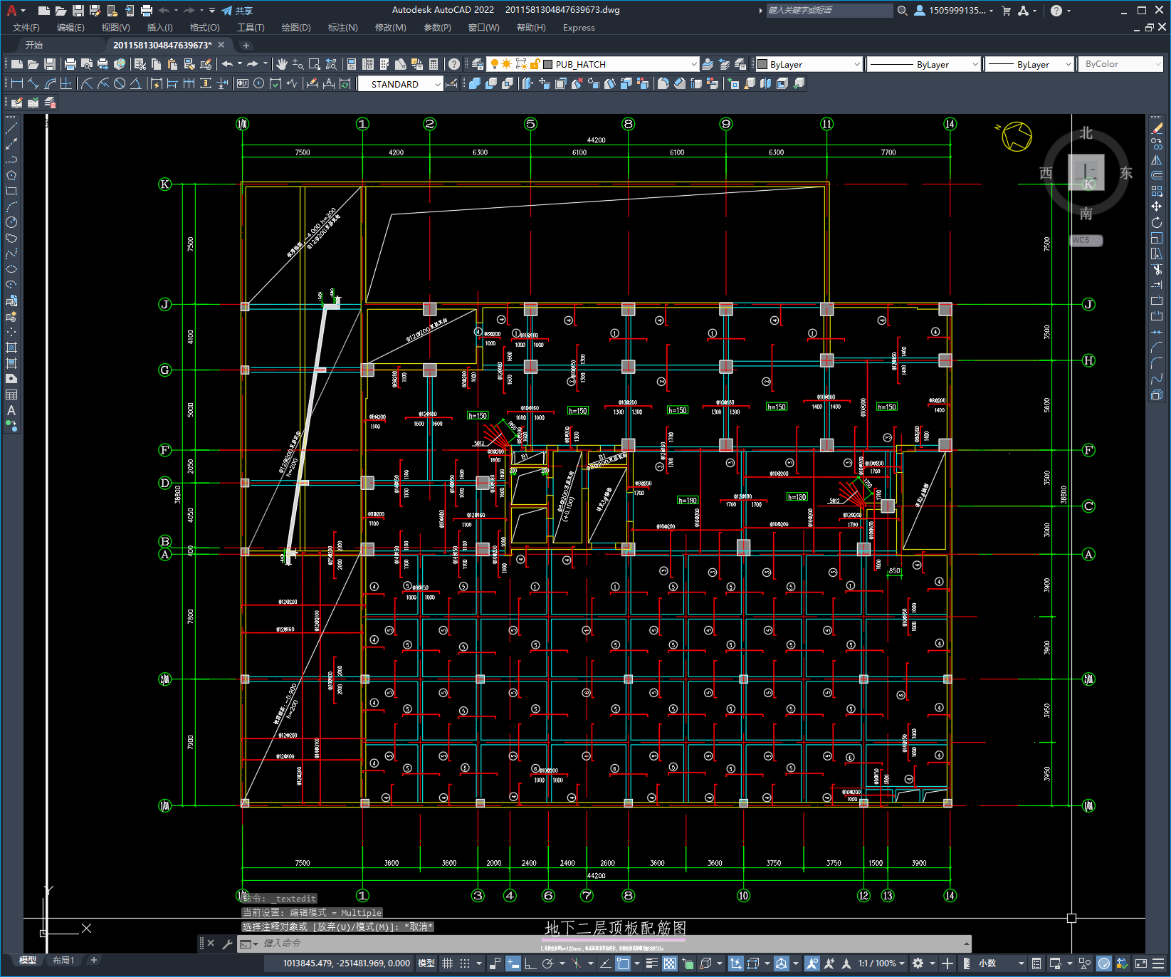Select the Mirror tool in modify toolbar
1171x977 pixels.
[1157, 160]
